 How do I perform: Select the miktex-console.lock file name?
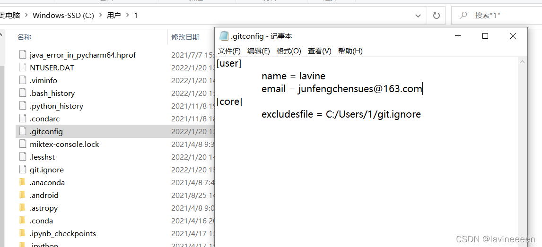[64, 144]
